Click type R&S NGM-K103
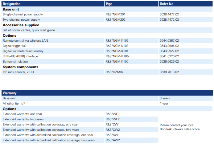The height and width of the screenshot is (144, 214). click(117, 46)
